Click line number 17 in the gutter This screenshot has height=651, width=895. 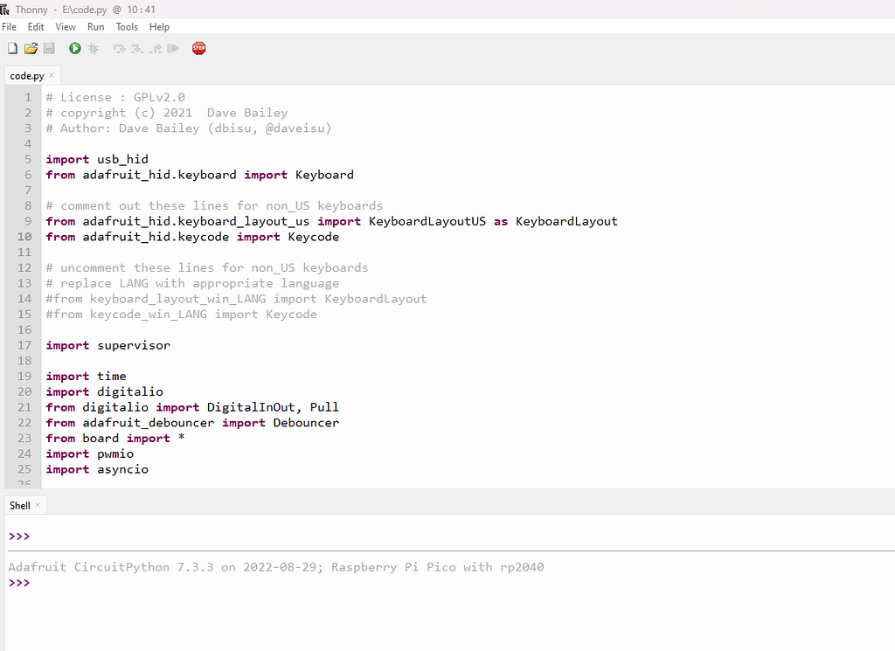point(24,345)
